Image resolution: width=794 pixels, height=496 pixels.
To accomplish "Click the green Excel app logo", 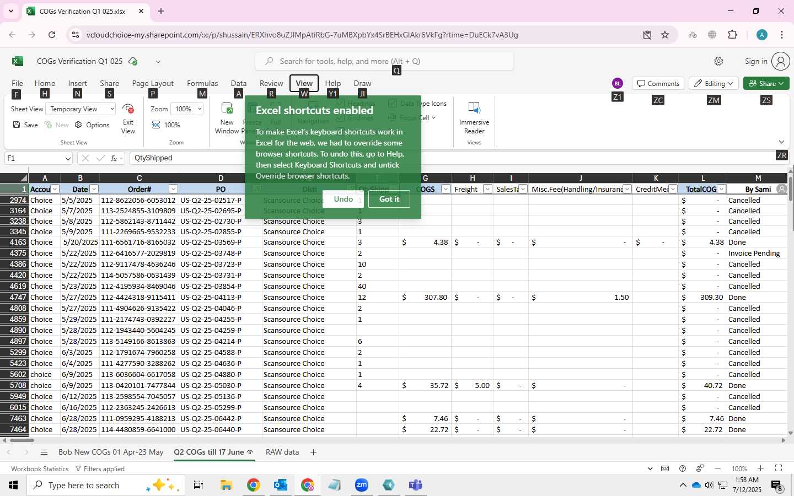I will click(17, 61).
